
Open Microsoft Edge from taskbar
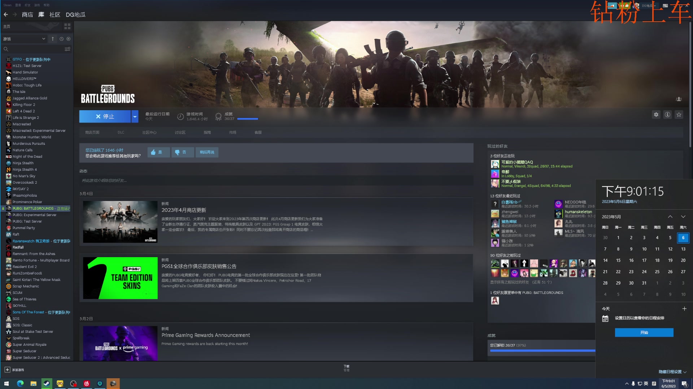[20, 384]
